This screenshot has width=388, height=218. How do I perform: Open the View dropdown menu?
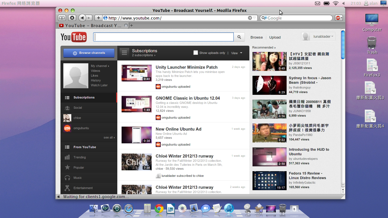237,53
